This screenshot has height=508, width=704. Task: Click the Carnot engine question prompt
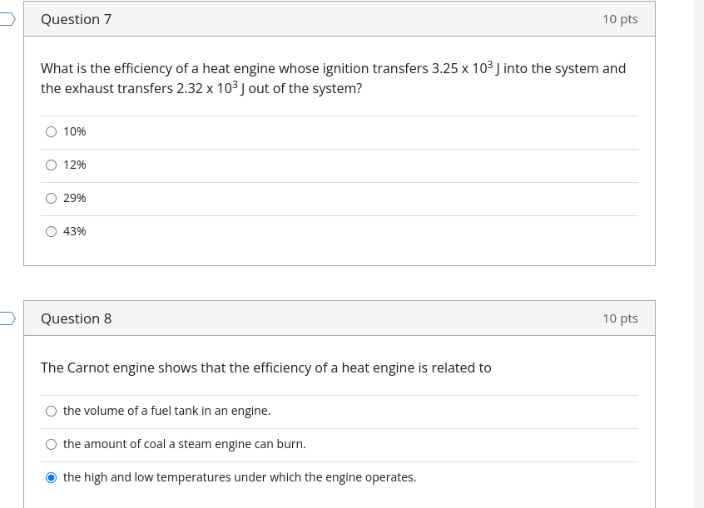click(266, 367)
